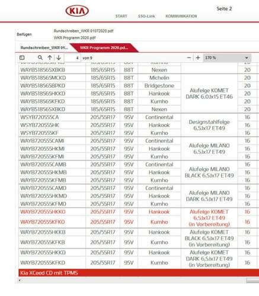259x296 pixels.
Task: Open the SSO-Link menu item
Action: 146,16
